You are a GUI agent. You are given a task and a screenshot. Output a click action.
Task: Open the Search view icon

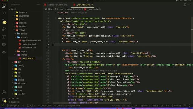(4, 13)
